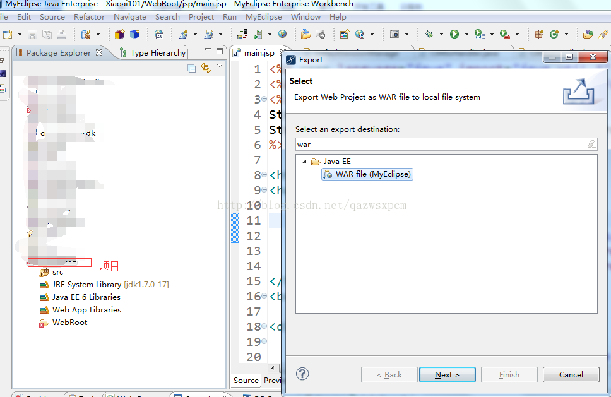Click the camera capture toolbar icon
This screenshot has height=397, width=611.
(394, 34)
